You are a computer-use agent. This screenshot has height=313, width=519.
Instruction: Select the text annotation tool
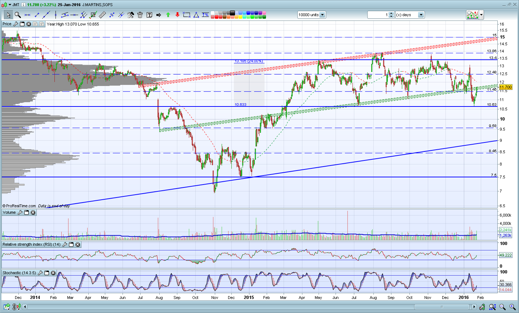click(x=149, y=15)
